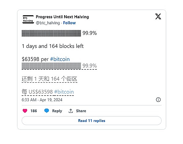Image resolution: width=183 pixels, height=144 pixels.
Task: Click the Reply label
Action: 57,111
